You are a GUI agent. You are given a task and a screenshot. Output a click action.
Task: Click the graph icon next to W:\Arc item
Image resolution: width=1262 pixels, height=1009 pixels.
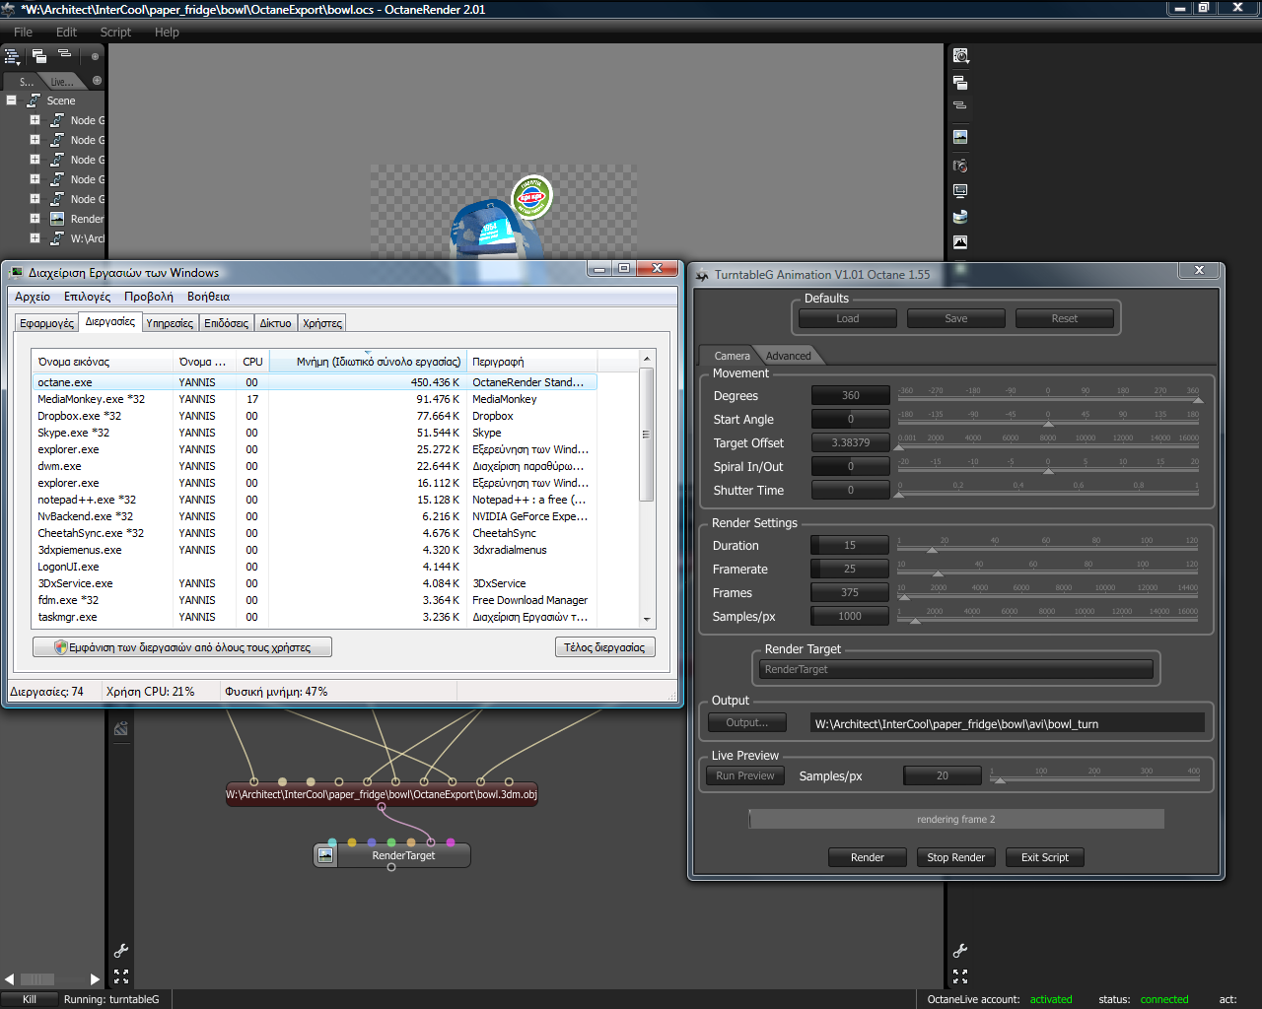click(x=57, y=238)
